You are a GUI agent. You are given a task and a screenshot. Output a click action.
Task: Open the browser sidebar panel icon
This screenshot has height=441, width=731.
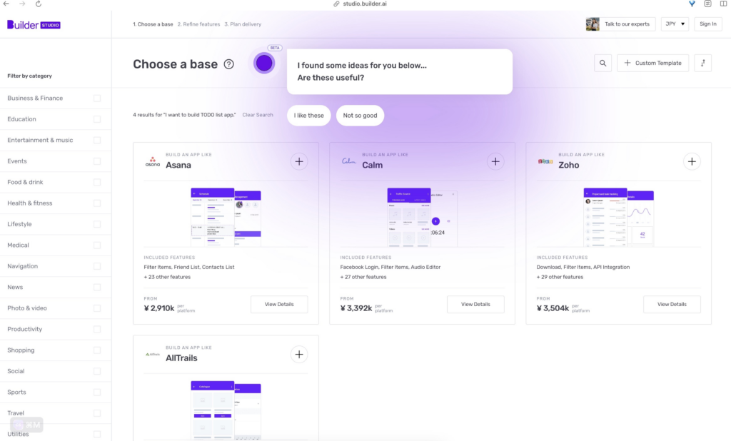pyautogui.click(x=724, y=4)
